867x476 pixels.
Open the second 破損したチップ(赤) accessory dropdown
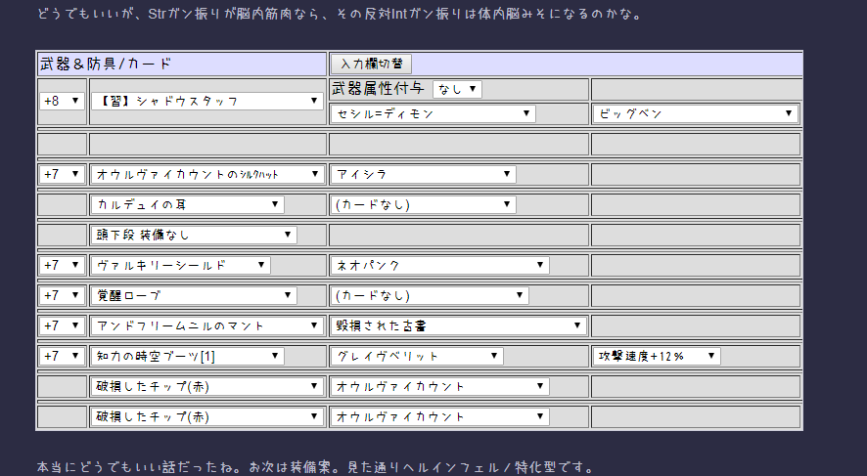[206, 417]
